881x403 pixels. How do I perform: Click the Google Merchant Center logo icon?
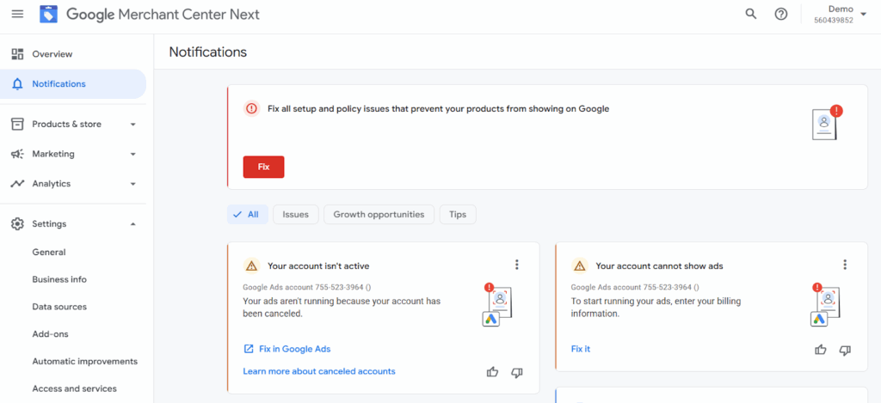48,14
